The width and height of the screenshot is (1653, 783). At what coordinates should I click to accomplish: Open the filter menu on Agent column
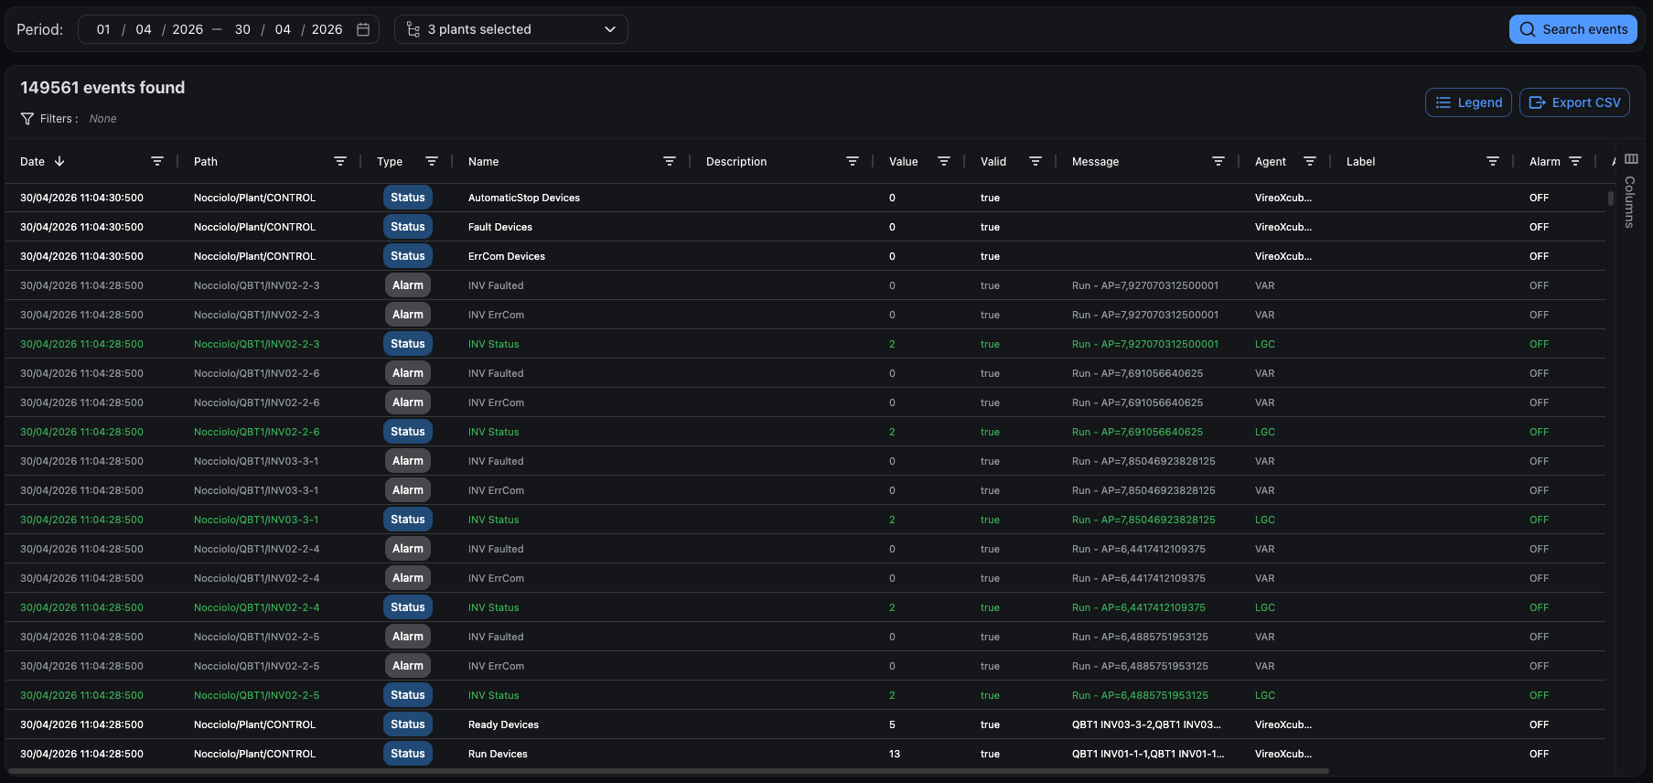[1310, 161]
